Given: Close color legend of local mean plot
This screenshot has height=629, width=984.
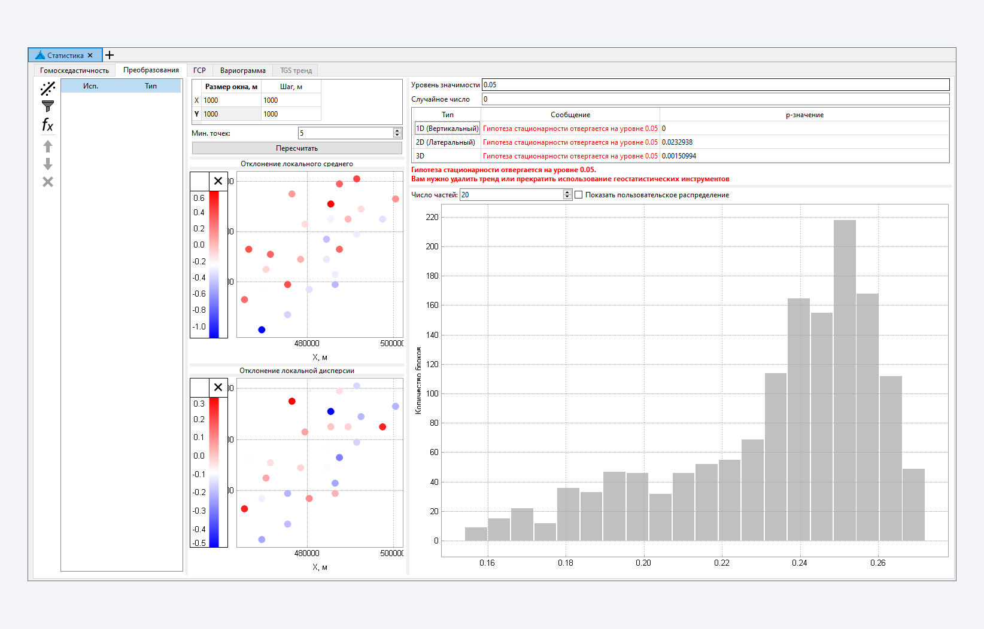Looking at the screenshot, I should click(x=218, y=181).
